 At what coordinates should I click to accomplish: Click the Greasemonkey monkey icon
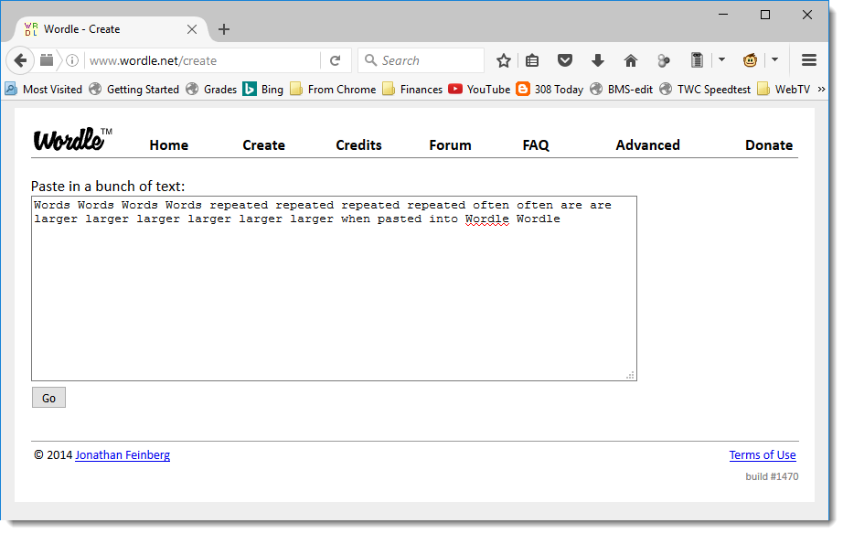click(x=750, y=60)
